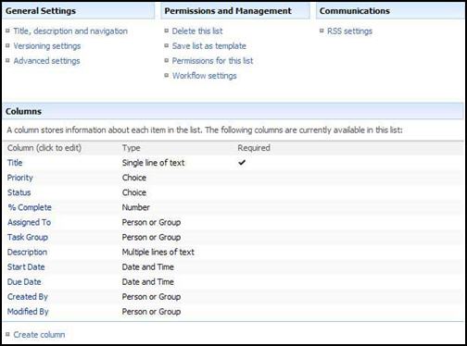Edit the Modified By column

(28, 312)
